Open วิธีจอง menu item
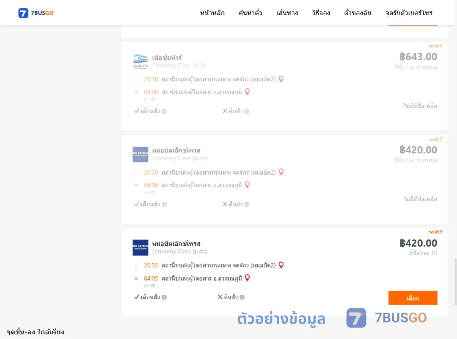 (321, 13)
